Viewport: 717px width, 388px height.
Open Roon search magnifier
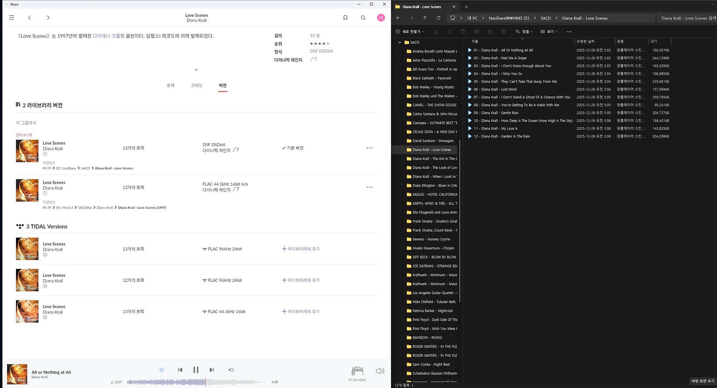tap(363, 18)
